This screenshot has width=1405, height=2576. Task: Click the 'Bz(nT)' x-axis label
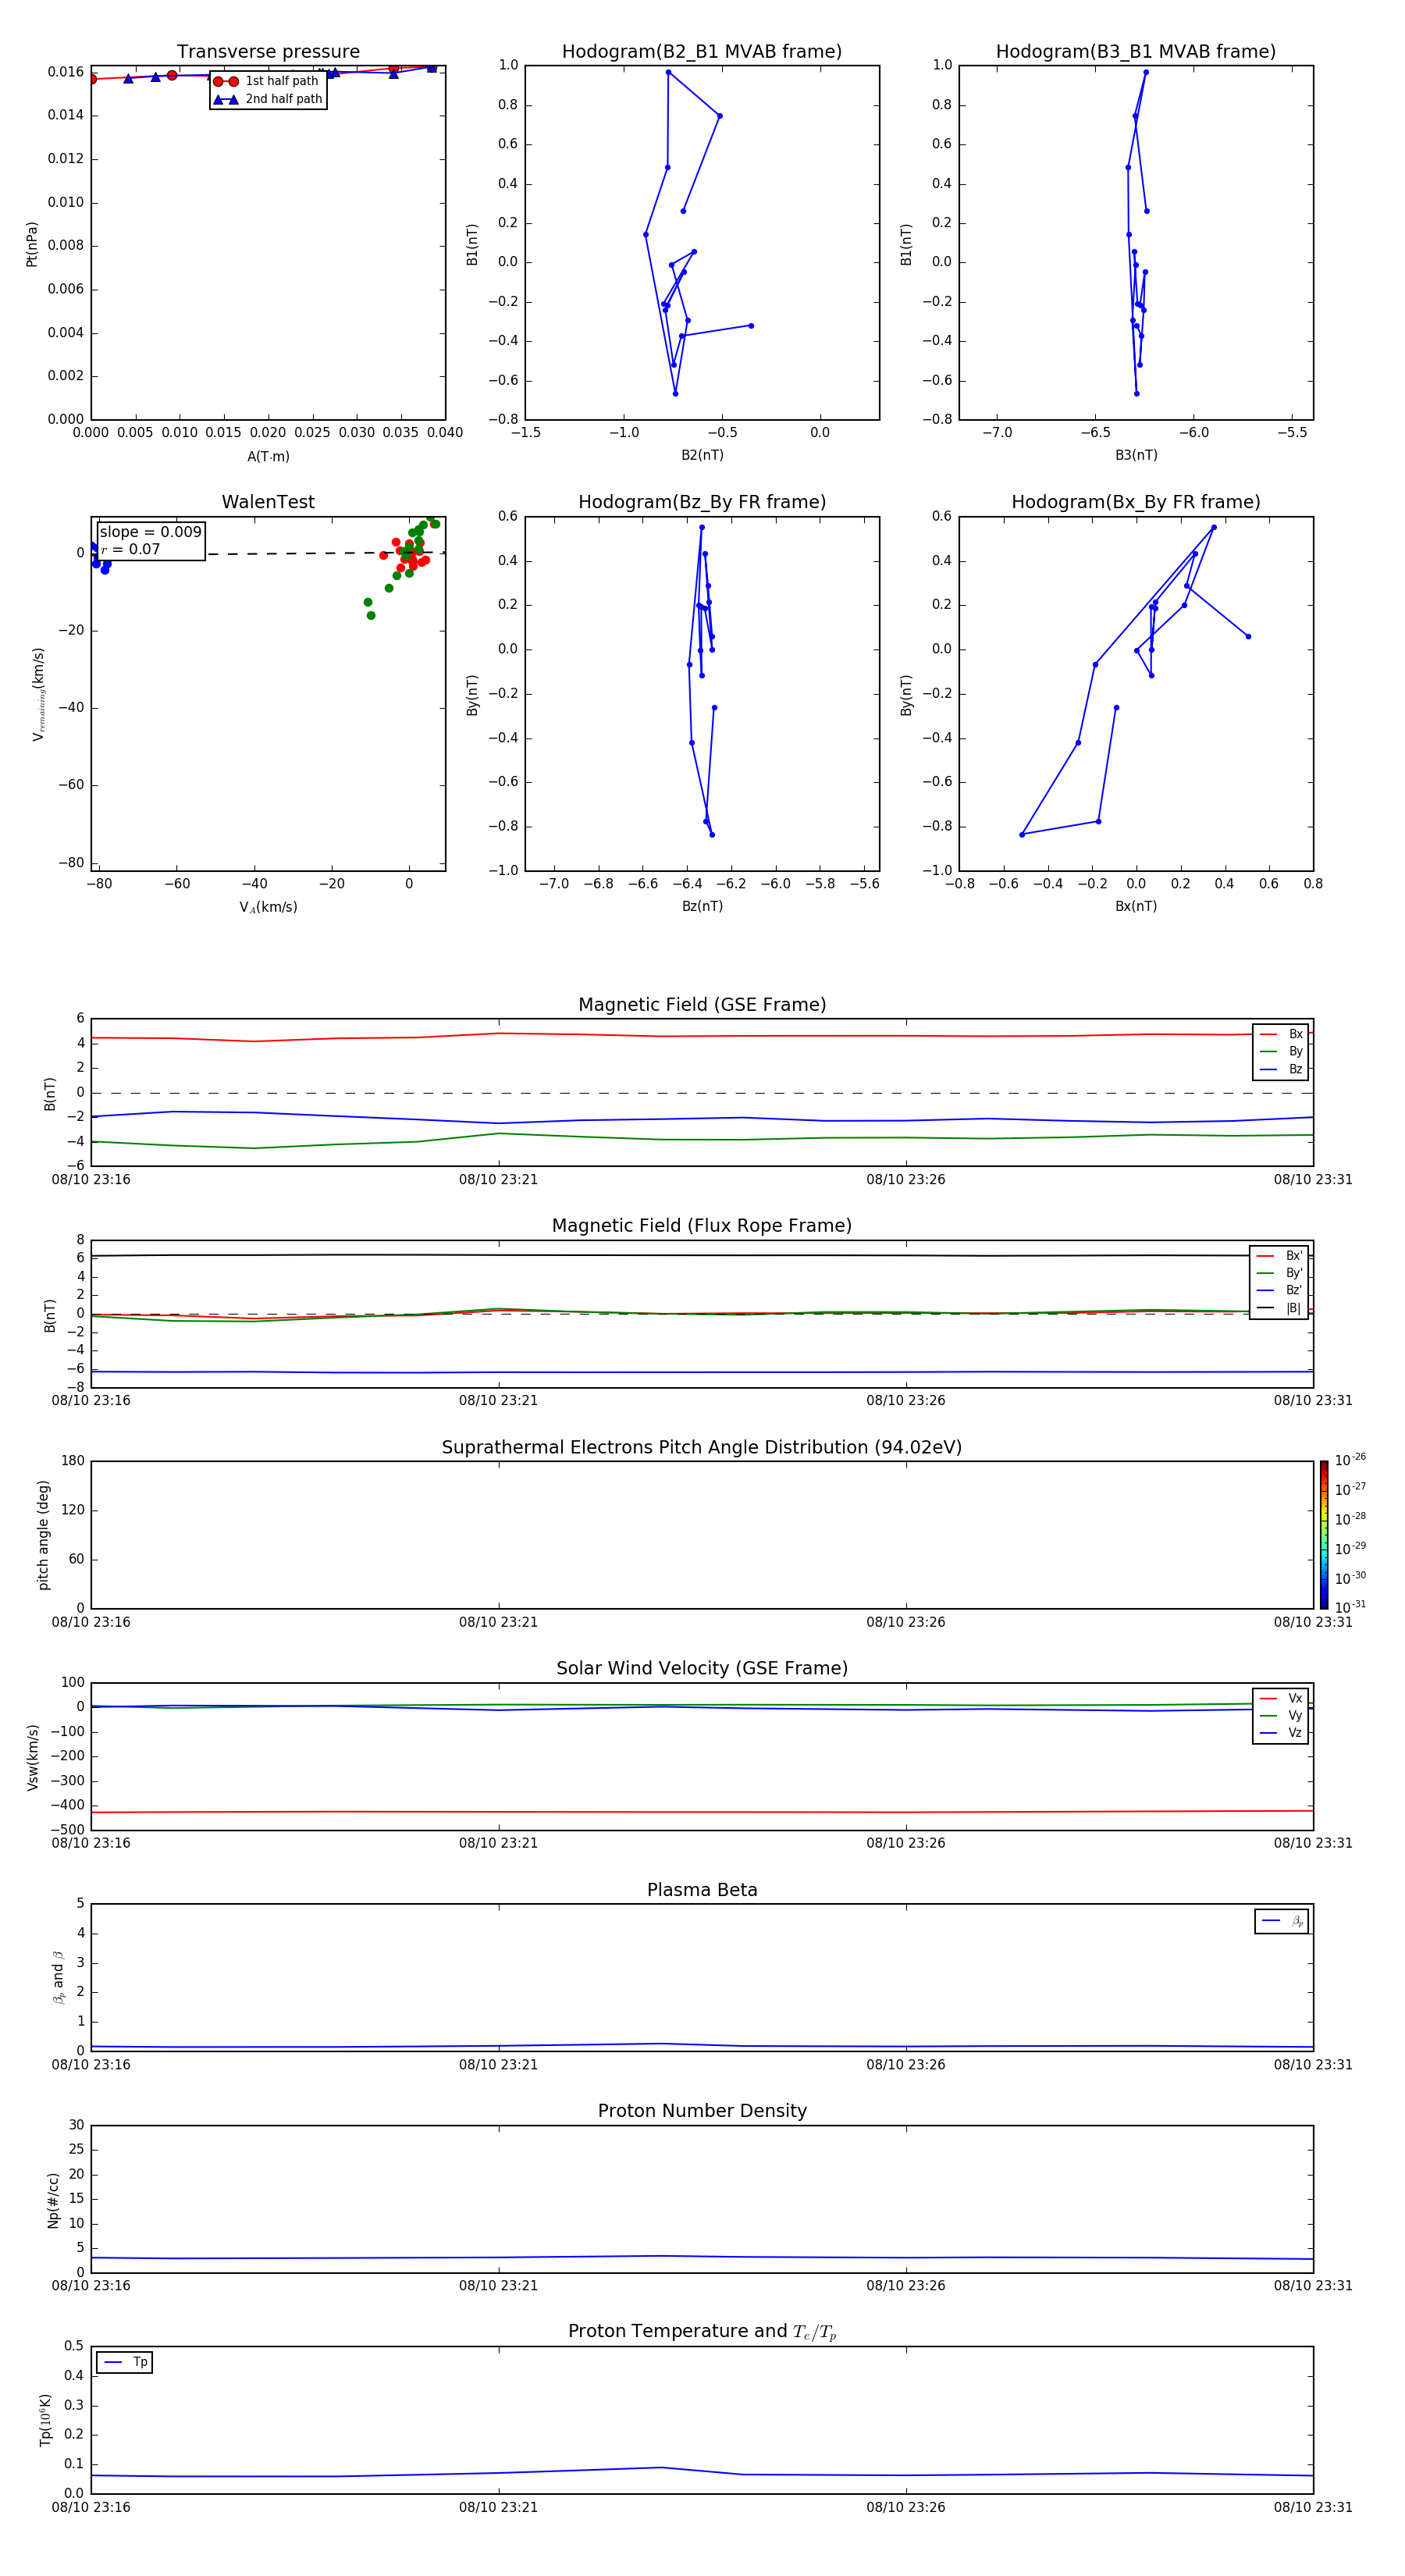click(702, 906)
